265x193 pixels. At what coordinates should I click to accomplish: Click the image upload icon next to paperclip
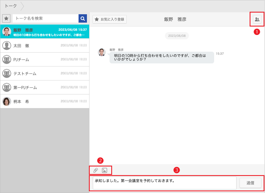coord(105,170)
